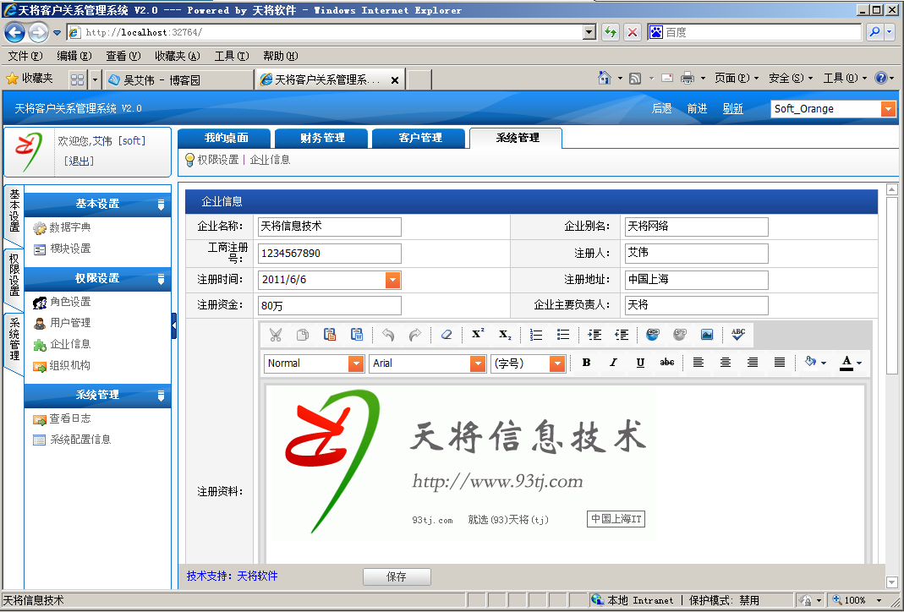Toggle bold formatting
Screen dimensions: 904x612
point(586,363)
